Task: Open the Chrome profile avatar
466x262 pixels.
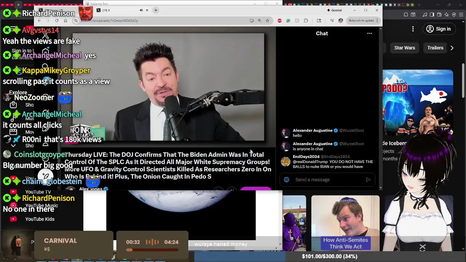Action: pos(341,21)
